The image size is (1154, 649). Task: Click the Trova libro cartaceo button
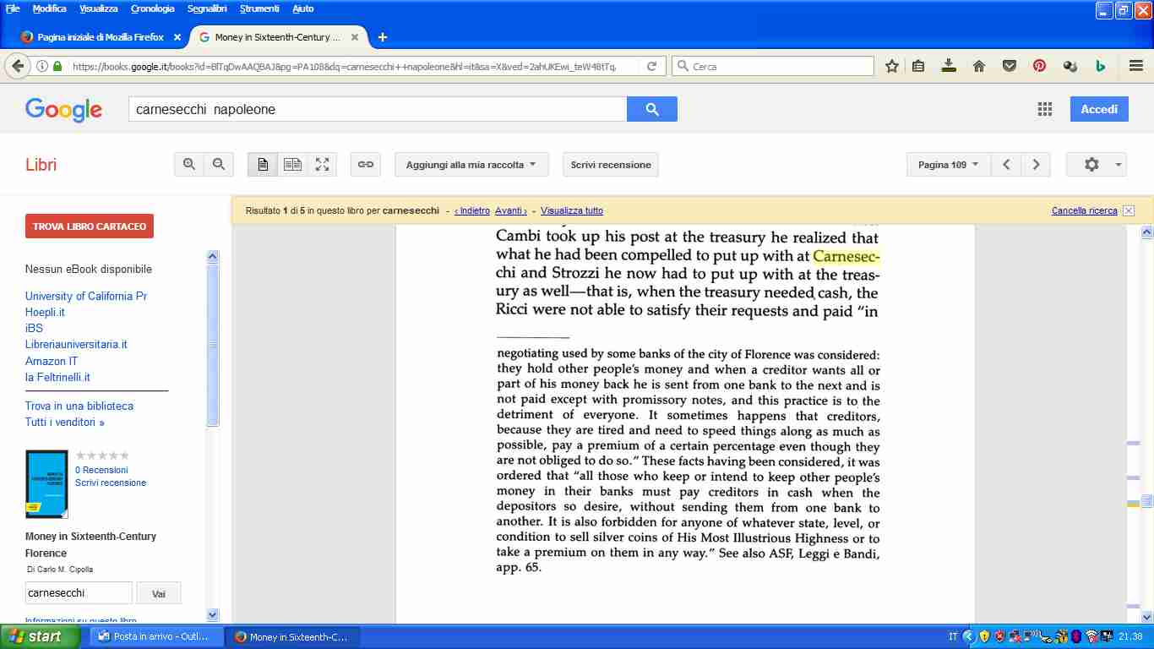[x=90, y=226]
